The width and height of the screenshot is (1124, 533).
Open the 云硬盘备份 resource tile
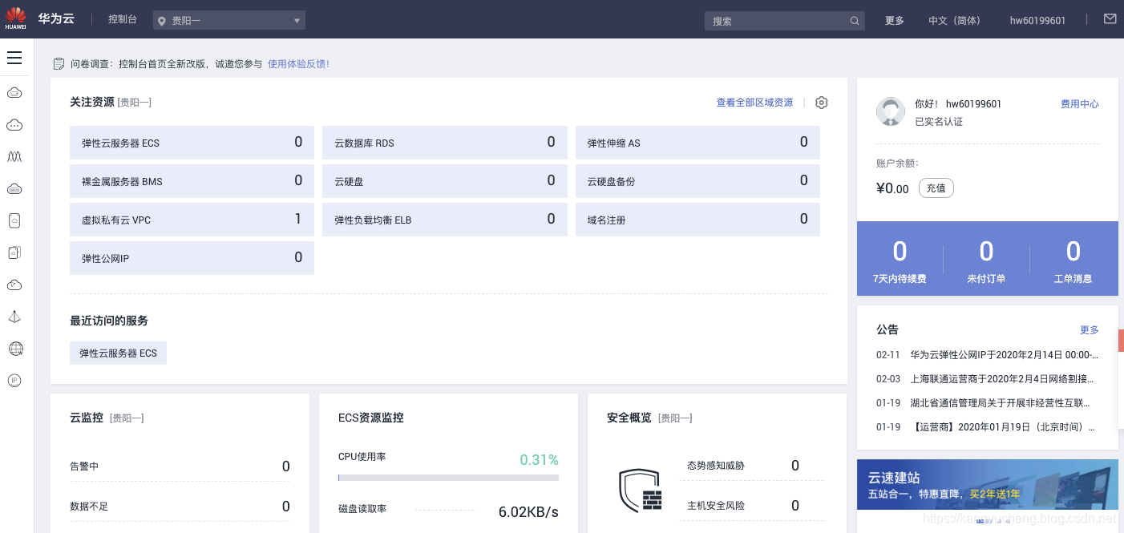click(x=697, y=181)
